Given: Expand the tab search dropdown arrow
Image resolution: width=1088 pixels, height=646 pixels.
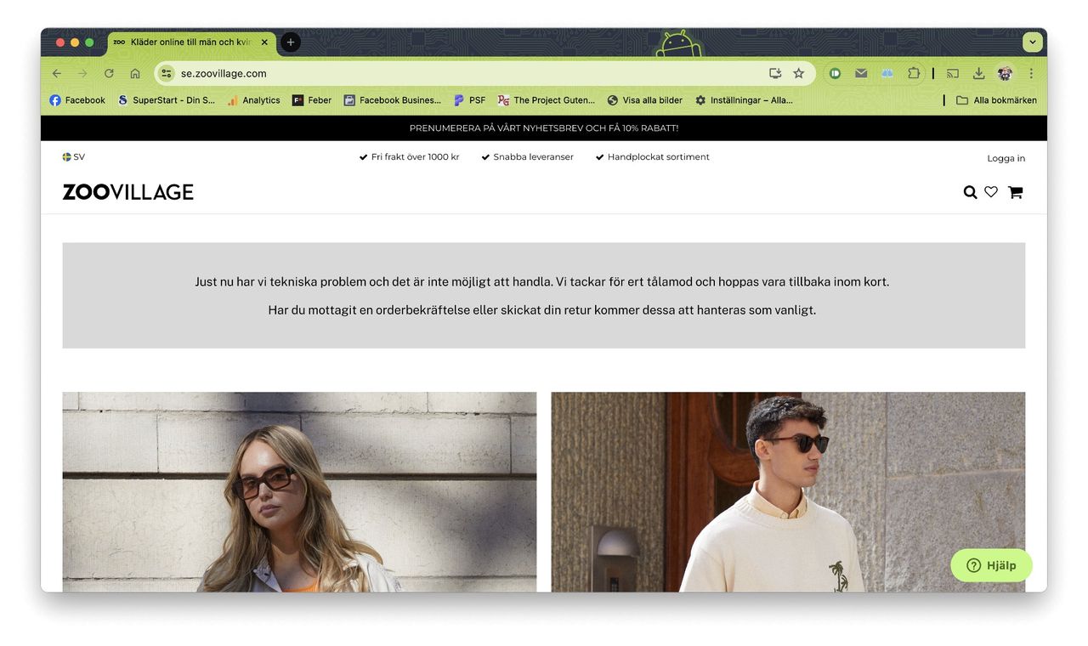Looking at the screenshot, I should [1033, 42].
